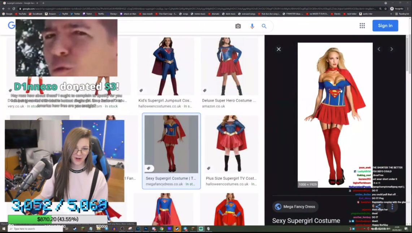Click product tag icon on Sexy Supergirl image
Viewport: 412px width, 233px height.
[x=148, y=168]
